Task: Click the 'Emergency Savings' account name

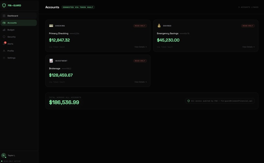Action: pos(167,33)
